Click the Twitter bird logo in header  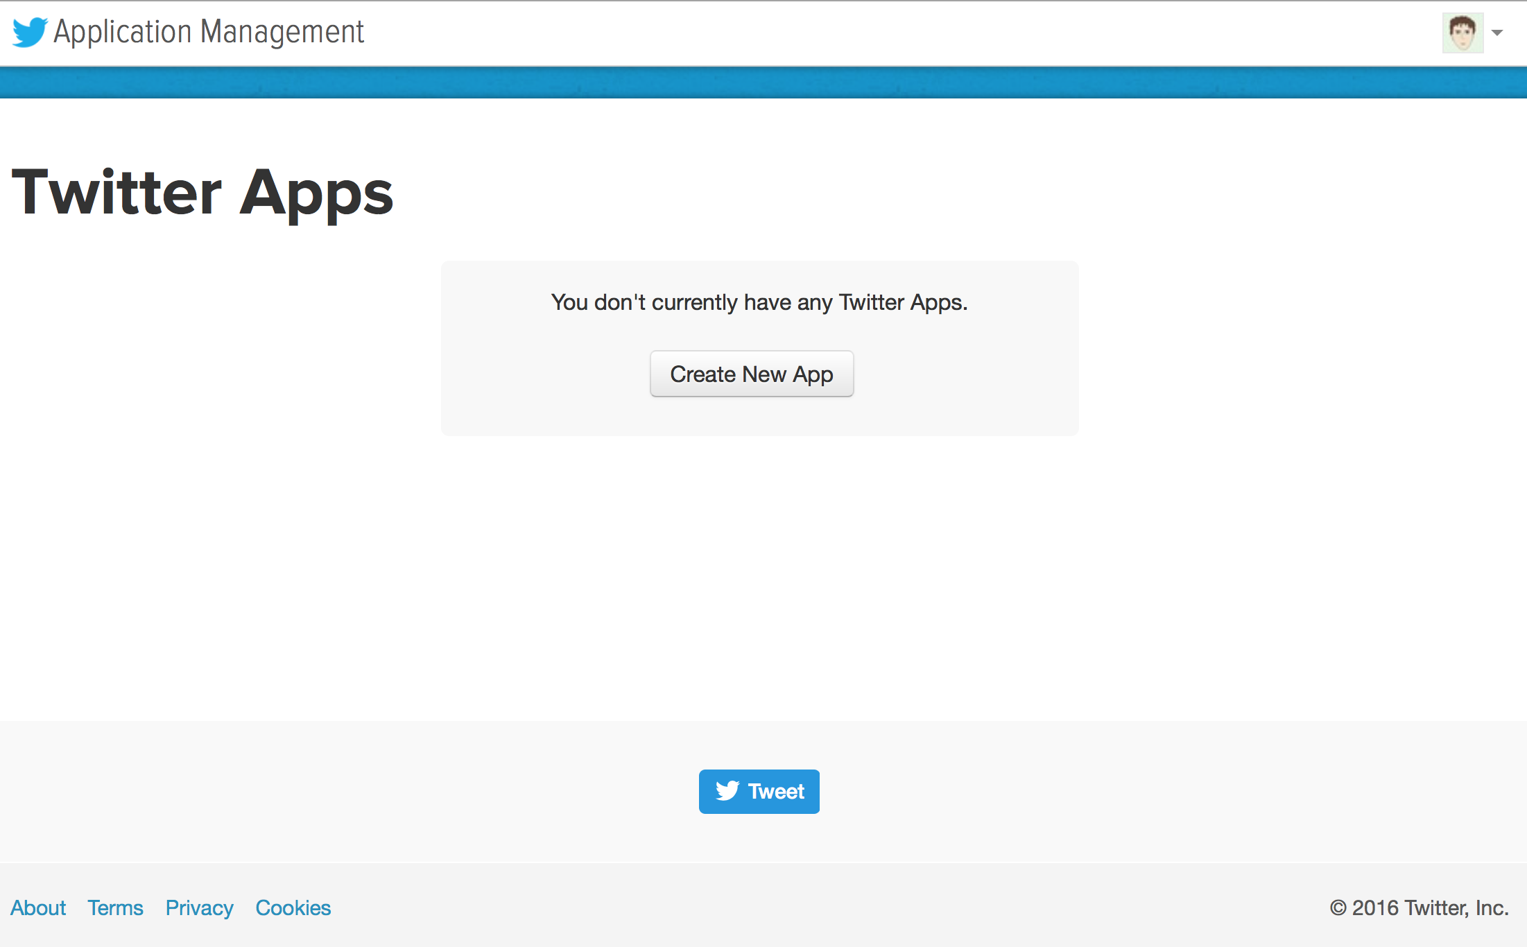[x=30, y=33]
